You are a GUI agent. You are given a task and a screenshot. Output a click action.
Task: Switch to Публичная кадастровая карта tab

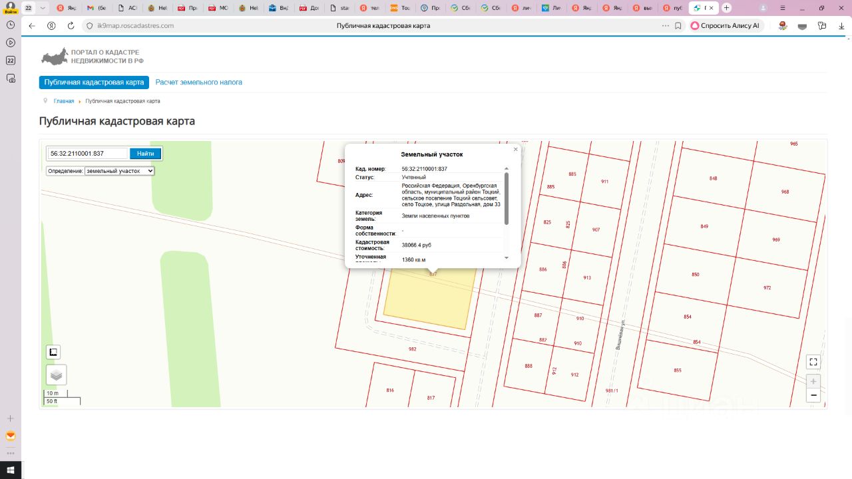(x=94, y=82)
